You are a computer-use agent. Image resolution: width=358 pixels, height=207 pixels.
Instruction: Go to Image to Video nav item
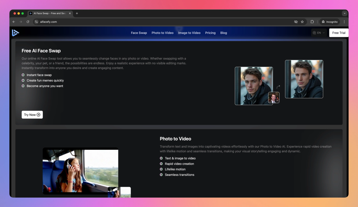tap(189, 33)
